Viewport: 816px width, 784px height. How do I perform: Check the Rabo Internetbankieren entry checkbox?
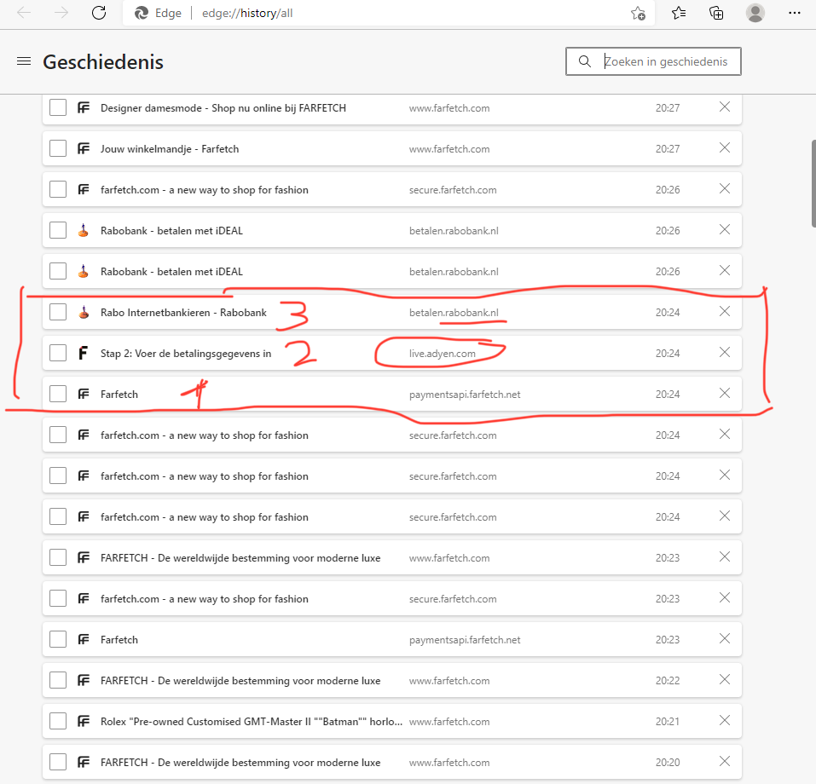point(58,312)
